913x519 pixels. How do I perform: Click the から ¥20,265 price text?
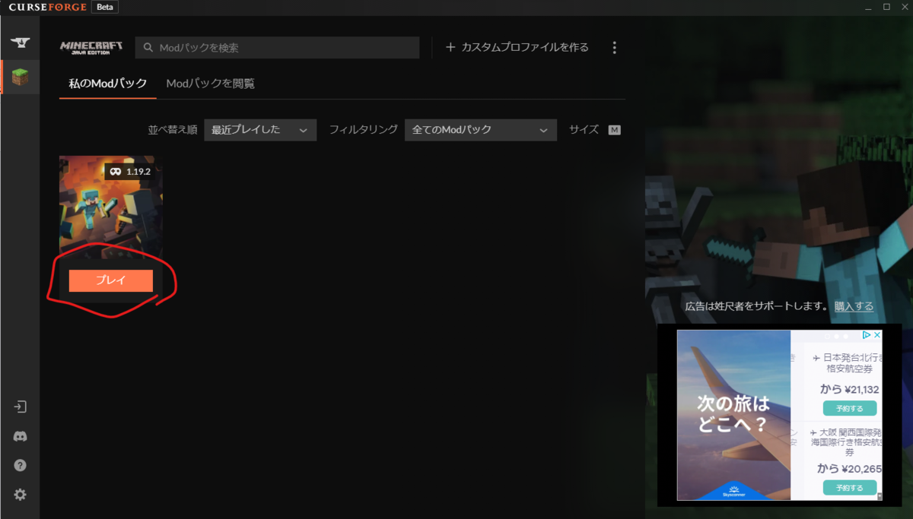[x=849, y=469]
